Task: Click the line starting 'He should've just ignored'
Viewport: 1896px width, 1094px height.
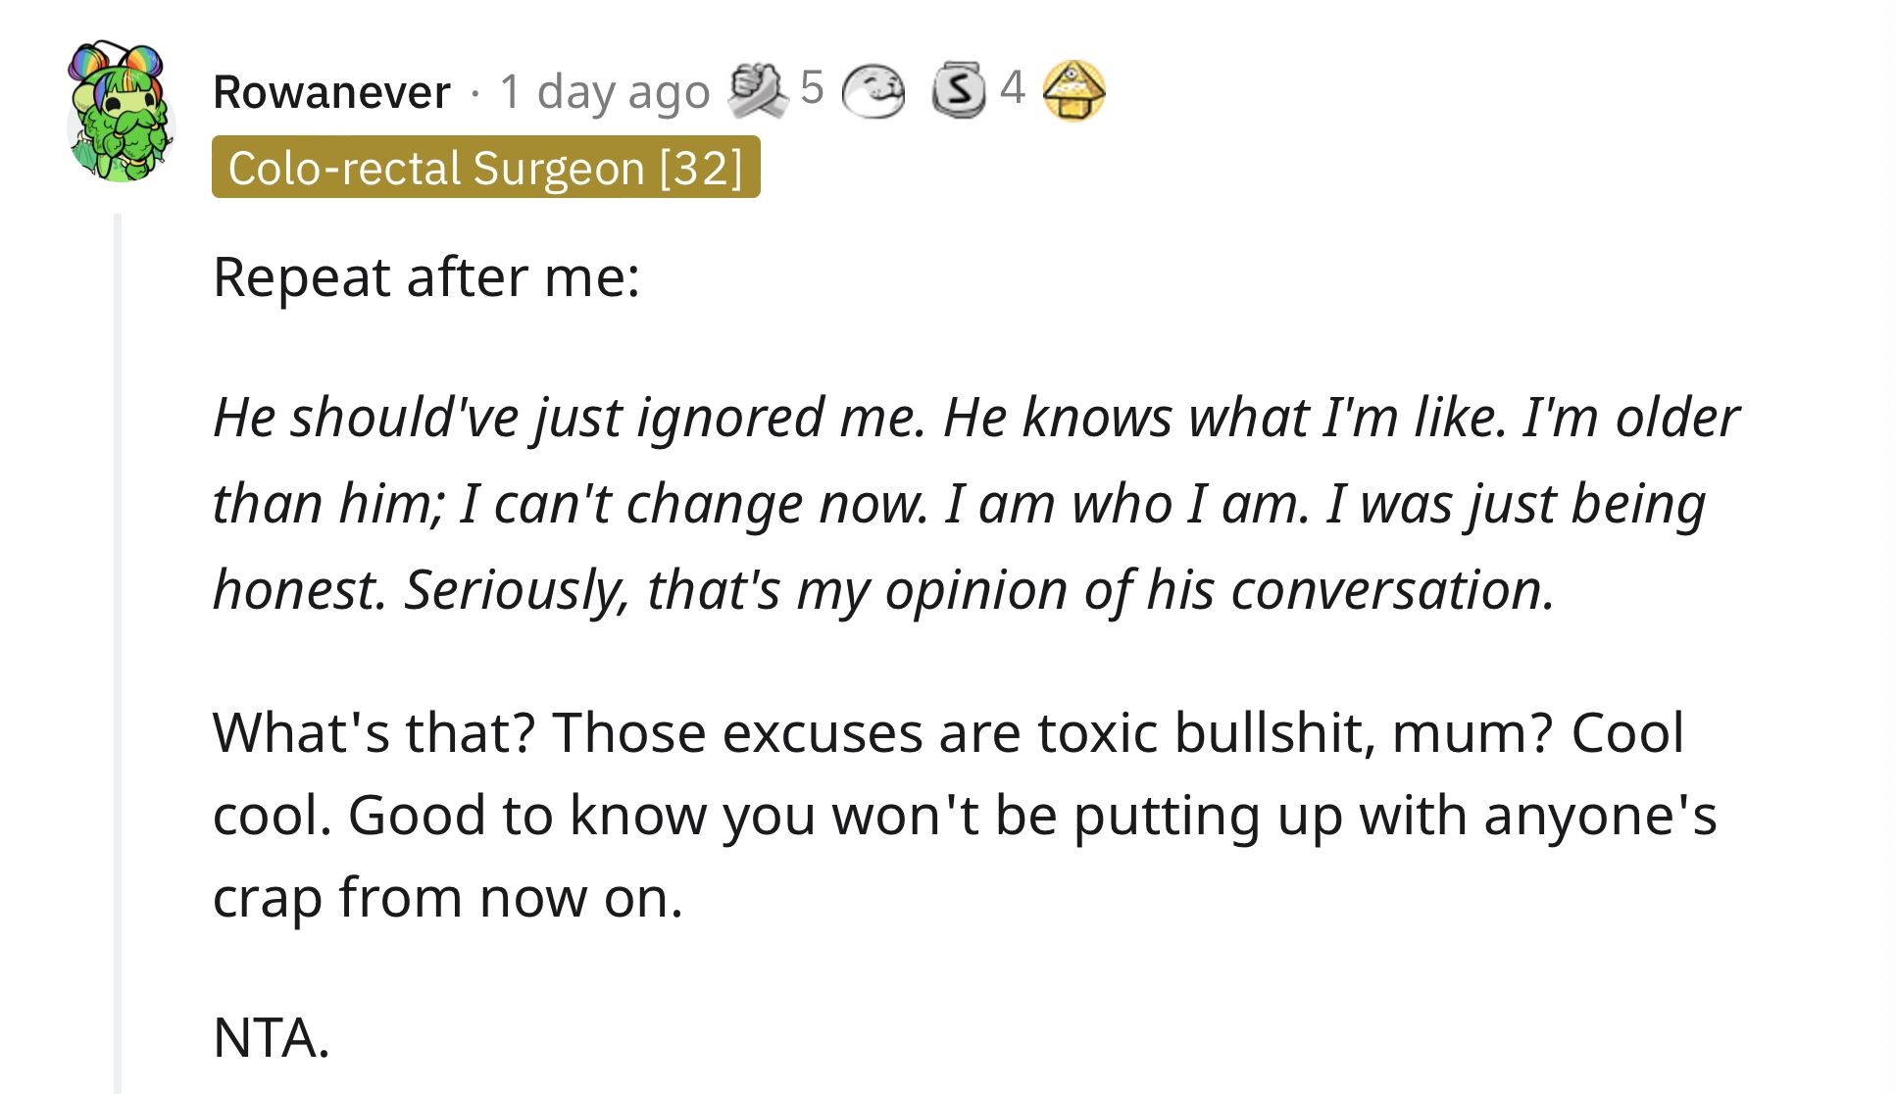Action: 975,418
